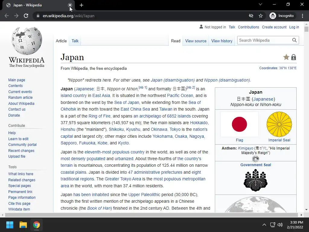
Task: Click Chrome icon in taskbar
Action: point(37,225)
